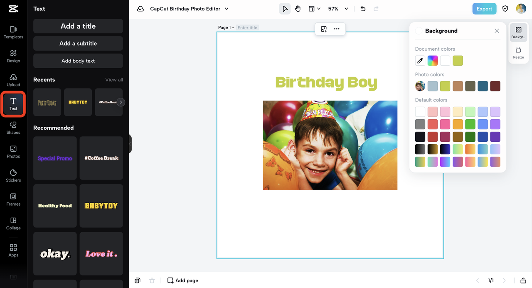Viewport: 532px width, 288px height.
Task: Choose the Special Promo text style
Action: pos(55,158)
